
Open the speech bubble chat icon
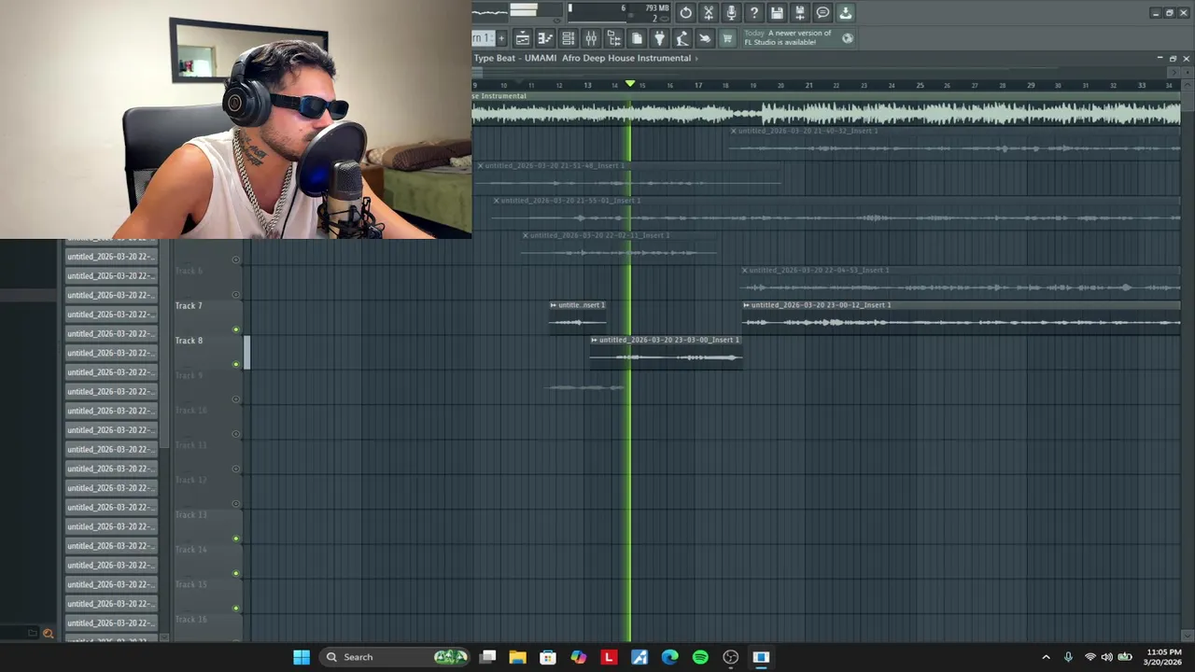822,13
